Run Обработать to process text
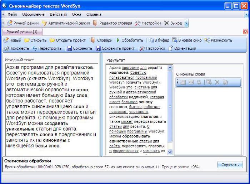Screen dimensions: 250x184 118,40
